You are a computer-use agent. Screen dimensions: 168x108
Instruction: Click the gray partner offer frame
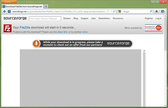(80, 78)
